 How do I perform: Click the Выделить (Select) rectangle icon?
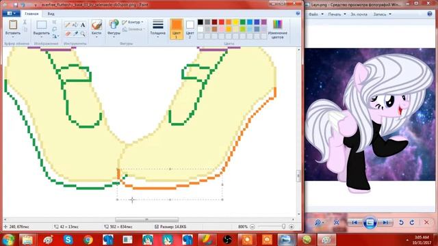click(41, 25)
